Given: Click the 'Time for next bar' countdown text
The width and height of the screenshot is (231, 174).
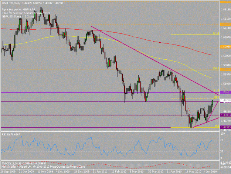Looking at the screenshot, I should 26,13.
